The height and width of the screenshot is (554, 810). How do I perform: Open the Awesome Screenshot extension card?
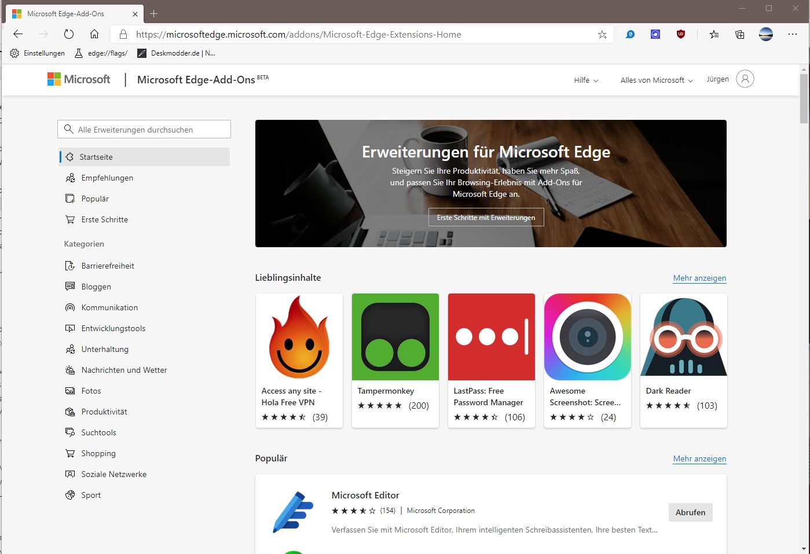(588, 361)
